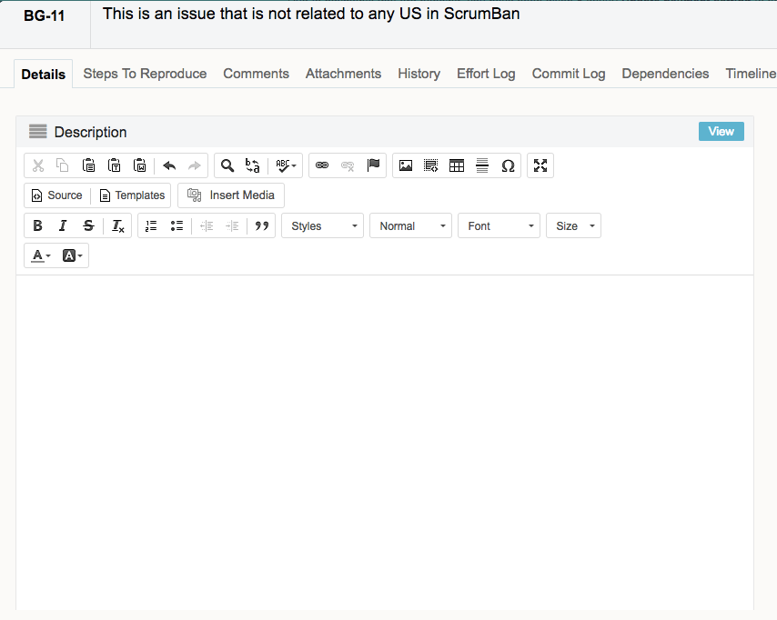The width and height of the screenshot is (777, 620).
Task: Open the Effort Log tab
Action: pos(486,74)
